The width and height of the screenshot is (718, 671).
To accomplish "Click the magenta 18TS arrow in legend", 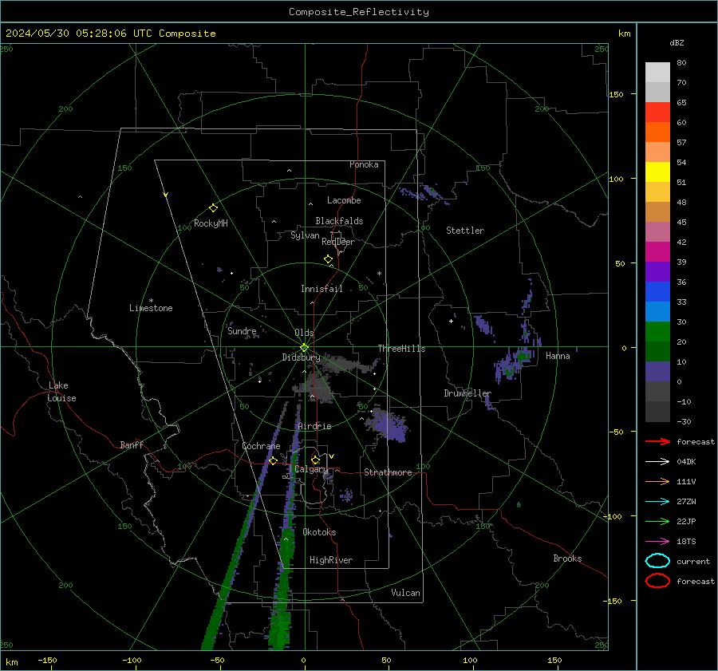I will (657, 542).
